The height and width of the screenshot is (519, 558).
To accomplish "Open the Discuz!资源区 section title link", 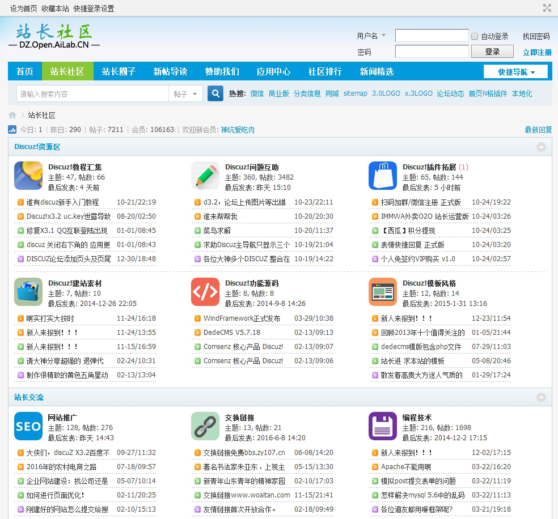I will (x=37, y=147).
